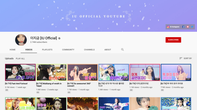The width and height of the screenshot is (197, 110).
Task: Click the IU channel avatar picture
Action: click(x=21, y=40)
